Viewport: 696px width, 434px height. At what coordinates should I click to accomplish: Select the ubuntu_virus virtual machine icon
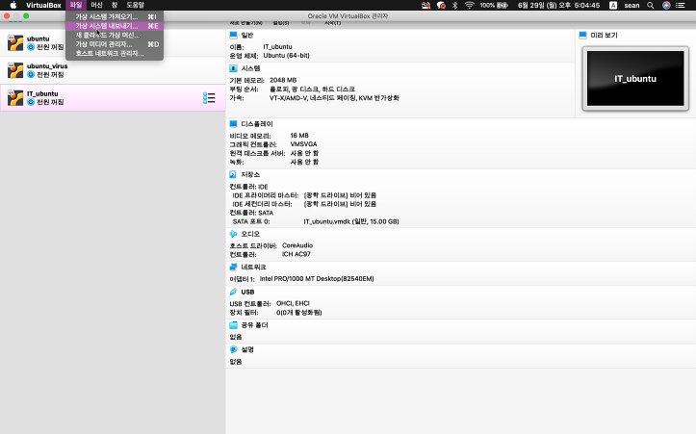(x=15, y=70)
